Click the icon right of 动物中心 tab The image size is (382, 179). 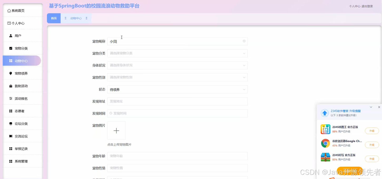click(86, 18)
